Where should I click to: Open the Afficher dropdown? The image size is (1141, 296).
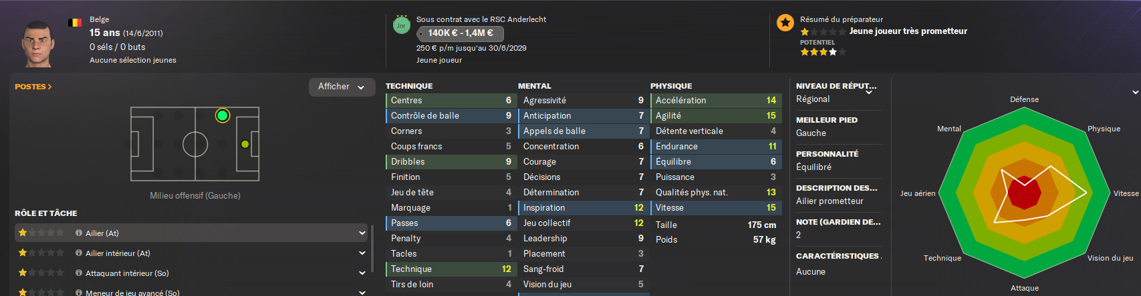point(341,87)
